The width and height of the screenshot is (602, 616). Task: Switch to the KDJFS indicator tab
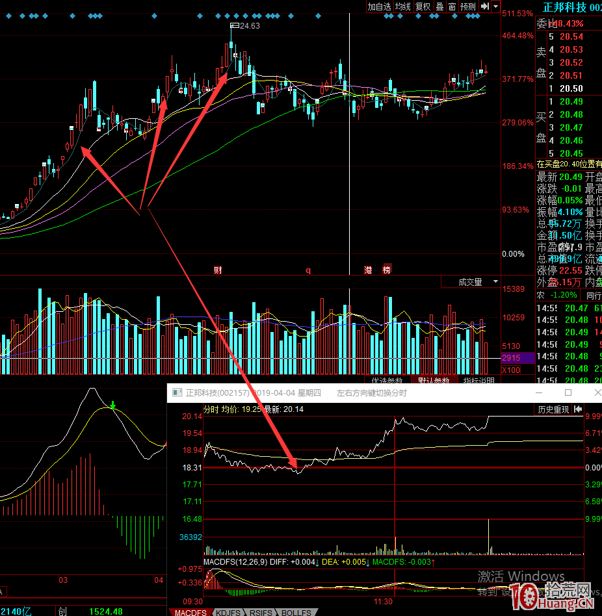228,613
